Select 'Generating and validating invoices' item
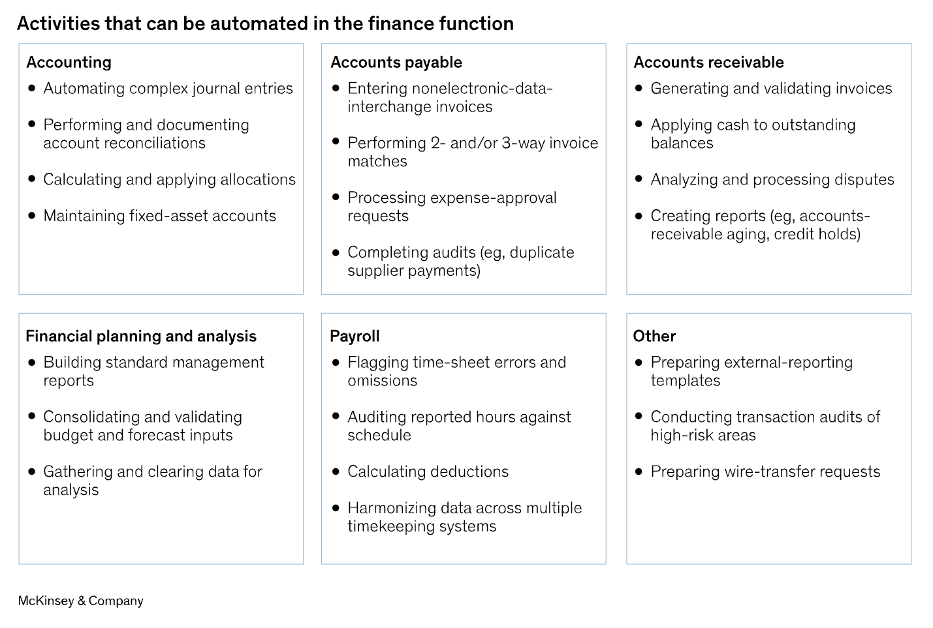The height and width of the screenshot is (628, 933). tap(771, 89)
